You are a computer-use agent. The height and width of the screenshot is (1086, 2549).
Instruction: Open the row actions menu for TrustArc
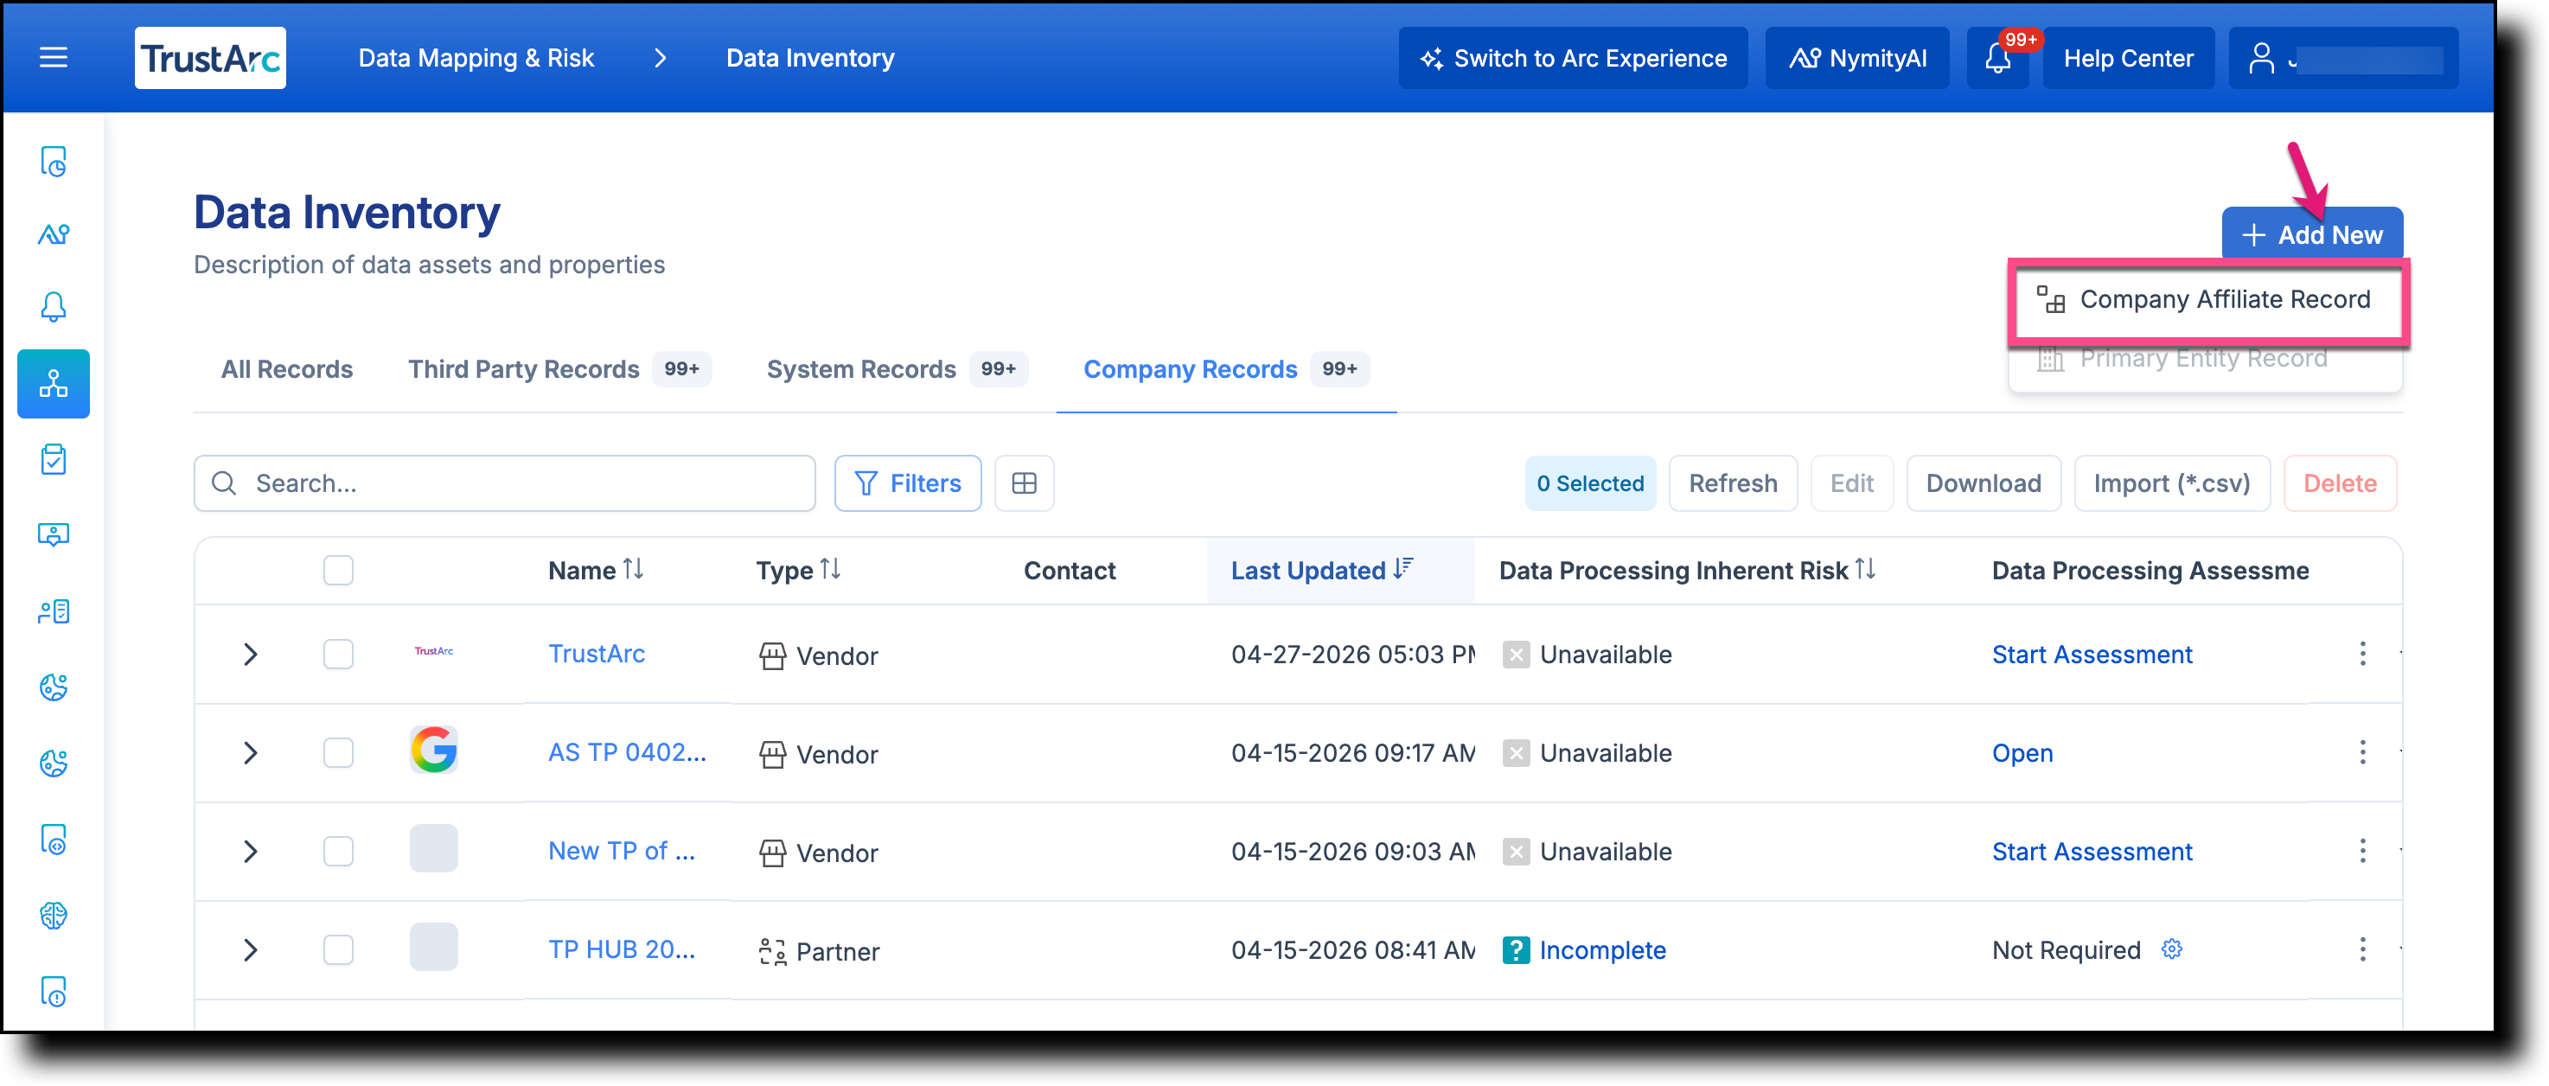(2362, 654)
